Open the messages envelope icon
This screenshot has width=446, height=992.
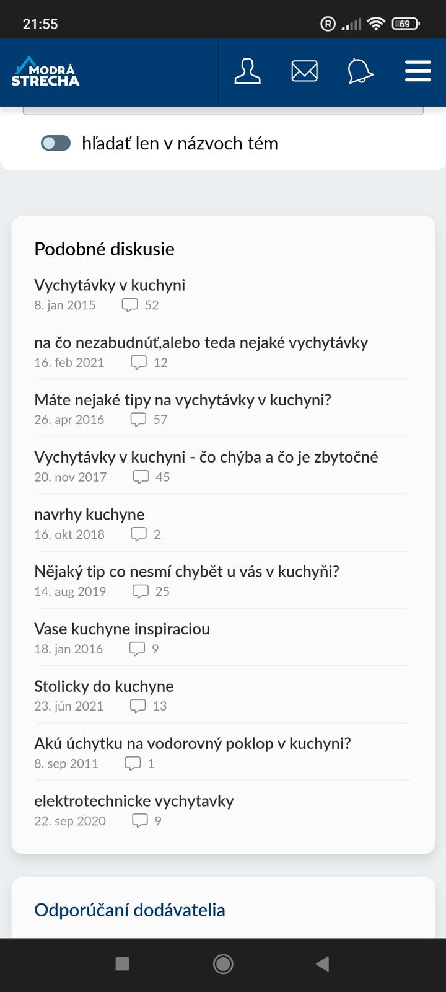[304, 71]
